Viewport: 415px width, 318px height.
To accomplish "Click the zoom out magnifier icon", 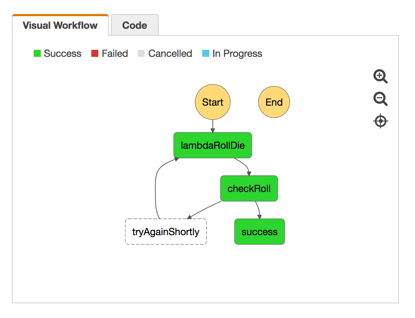I will [x=380, y=99].
